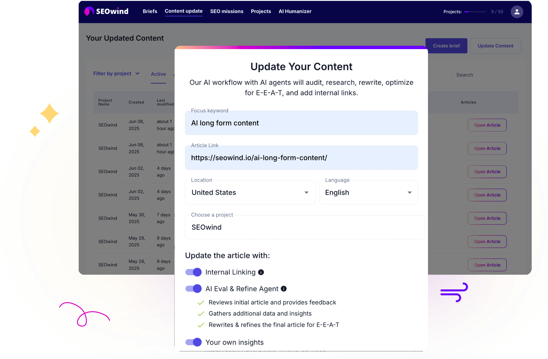Viewport: 548px width, 359px height.
Task: Open the Location dropdown showing United States
Action: coord(250,193)
